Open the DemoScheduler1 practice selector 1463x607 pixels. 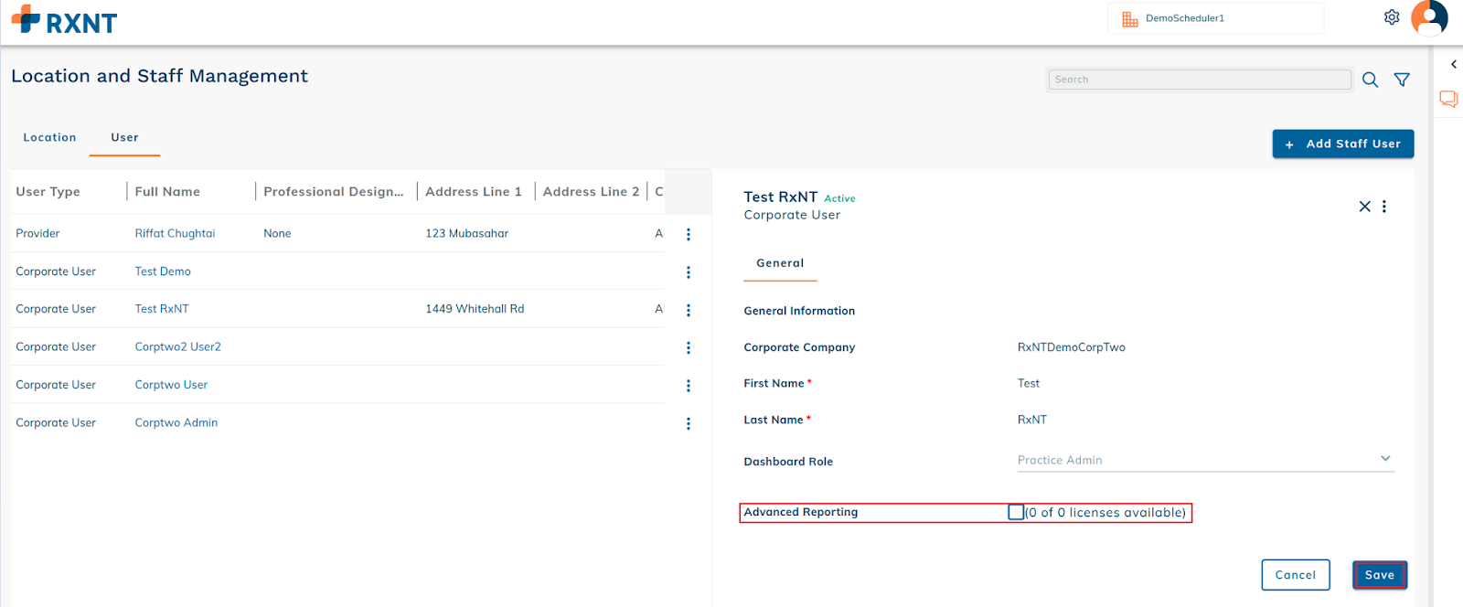pos(1214,18)
